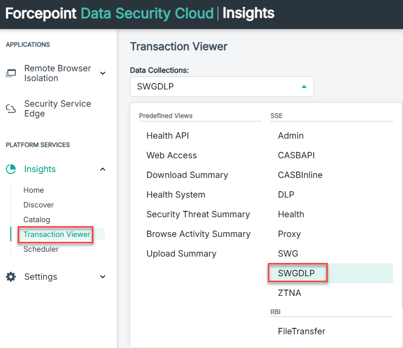Choose Security Threat Summary view
This screenshot has width=403, height=348.
(198, 214)
